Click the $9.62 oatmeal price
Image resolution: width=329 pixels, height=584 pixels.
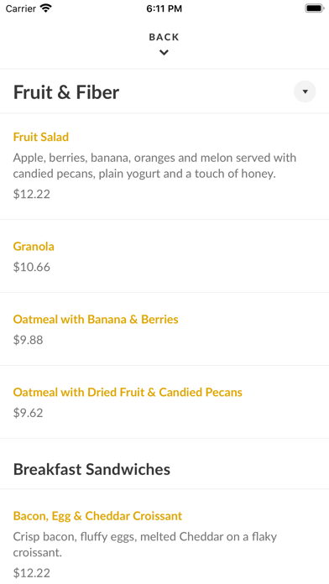point(29,413)
